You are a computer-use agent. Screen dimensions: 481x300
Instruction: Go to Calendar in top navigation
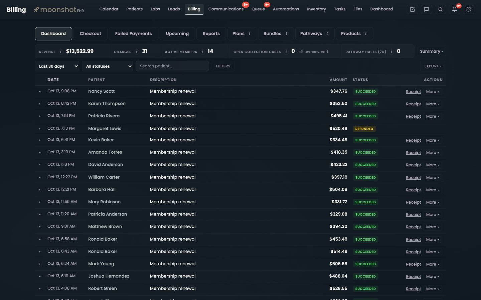(x=109, y=9)
